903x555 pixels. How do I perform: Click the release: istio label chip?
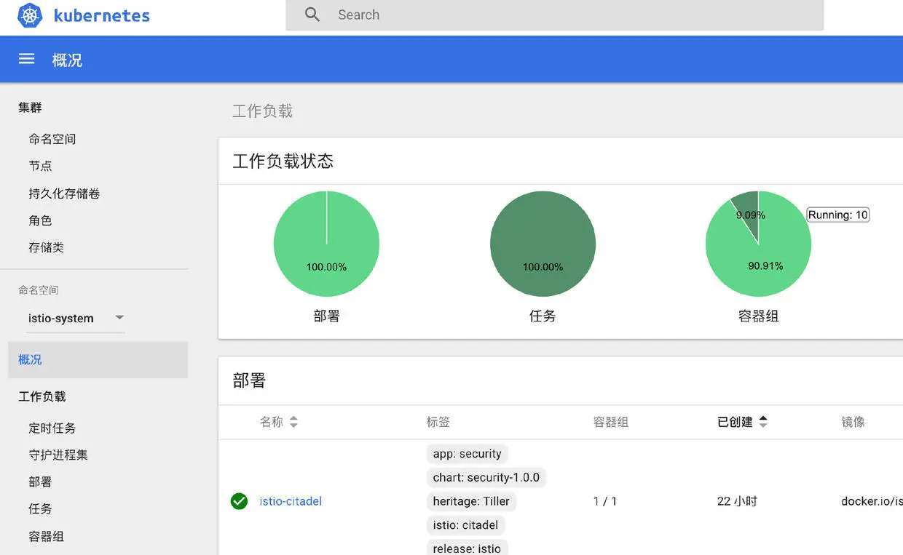point(467,548)
